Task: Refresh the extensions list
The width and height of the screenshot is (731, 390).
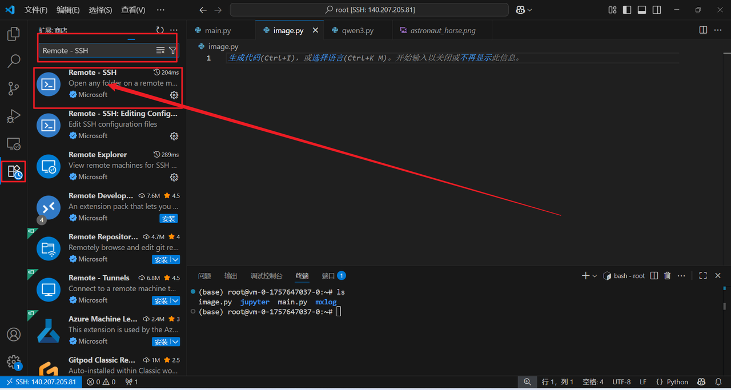Action: tap(160, 30)
